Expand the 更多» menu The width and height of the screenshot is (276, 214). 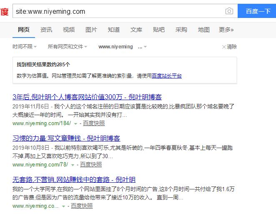[226, 30]
